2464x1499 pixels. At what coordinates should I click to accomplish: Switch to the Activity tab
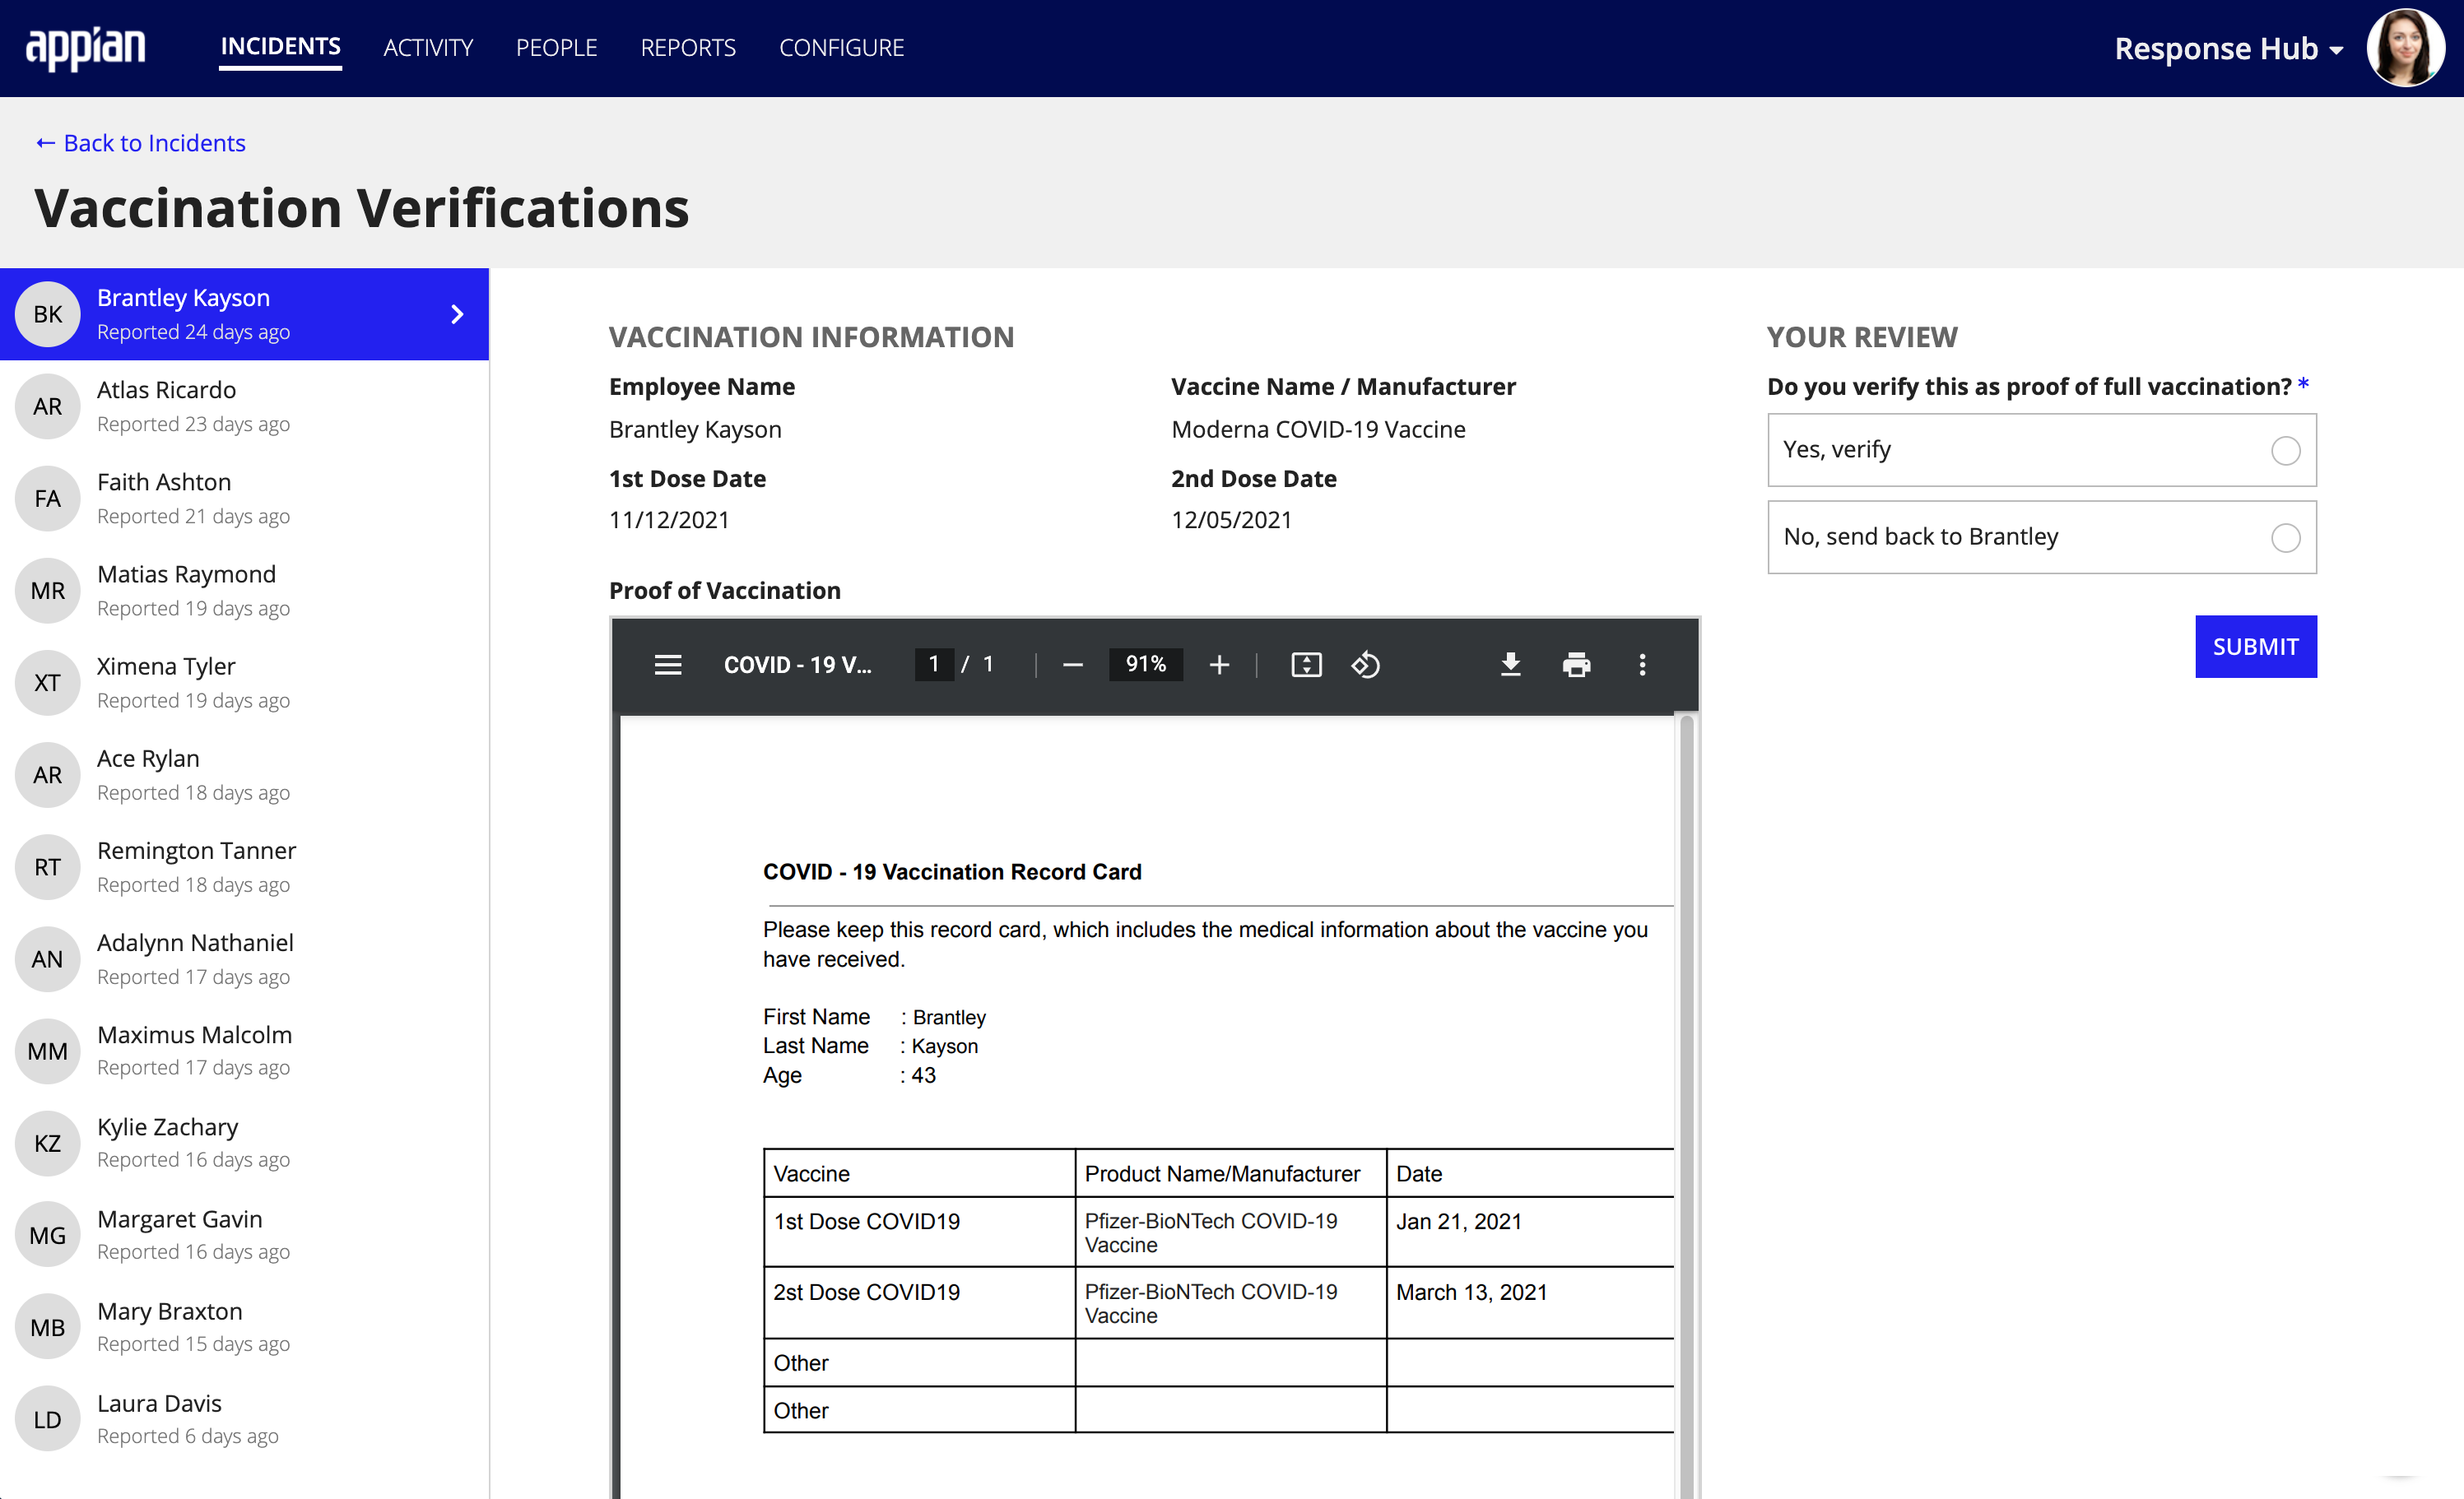tap(428, 47)
